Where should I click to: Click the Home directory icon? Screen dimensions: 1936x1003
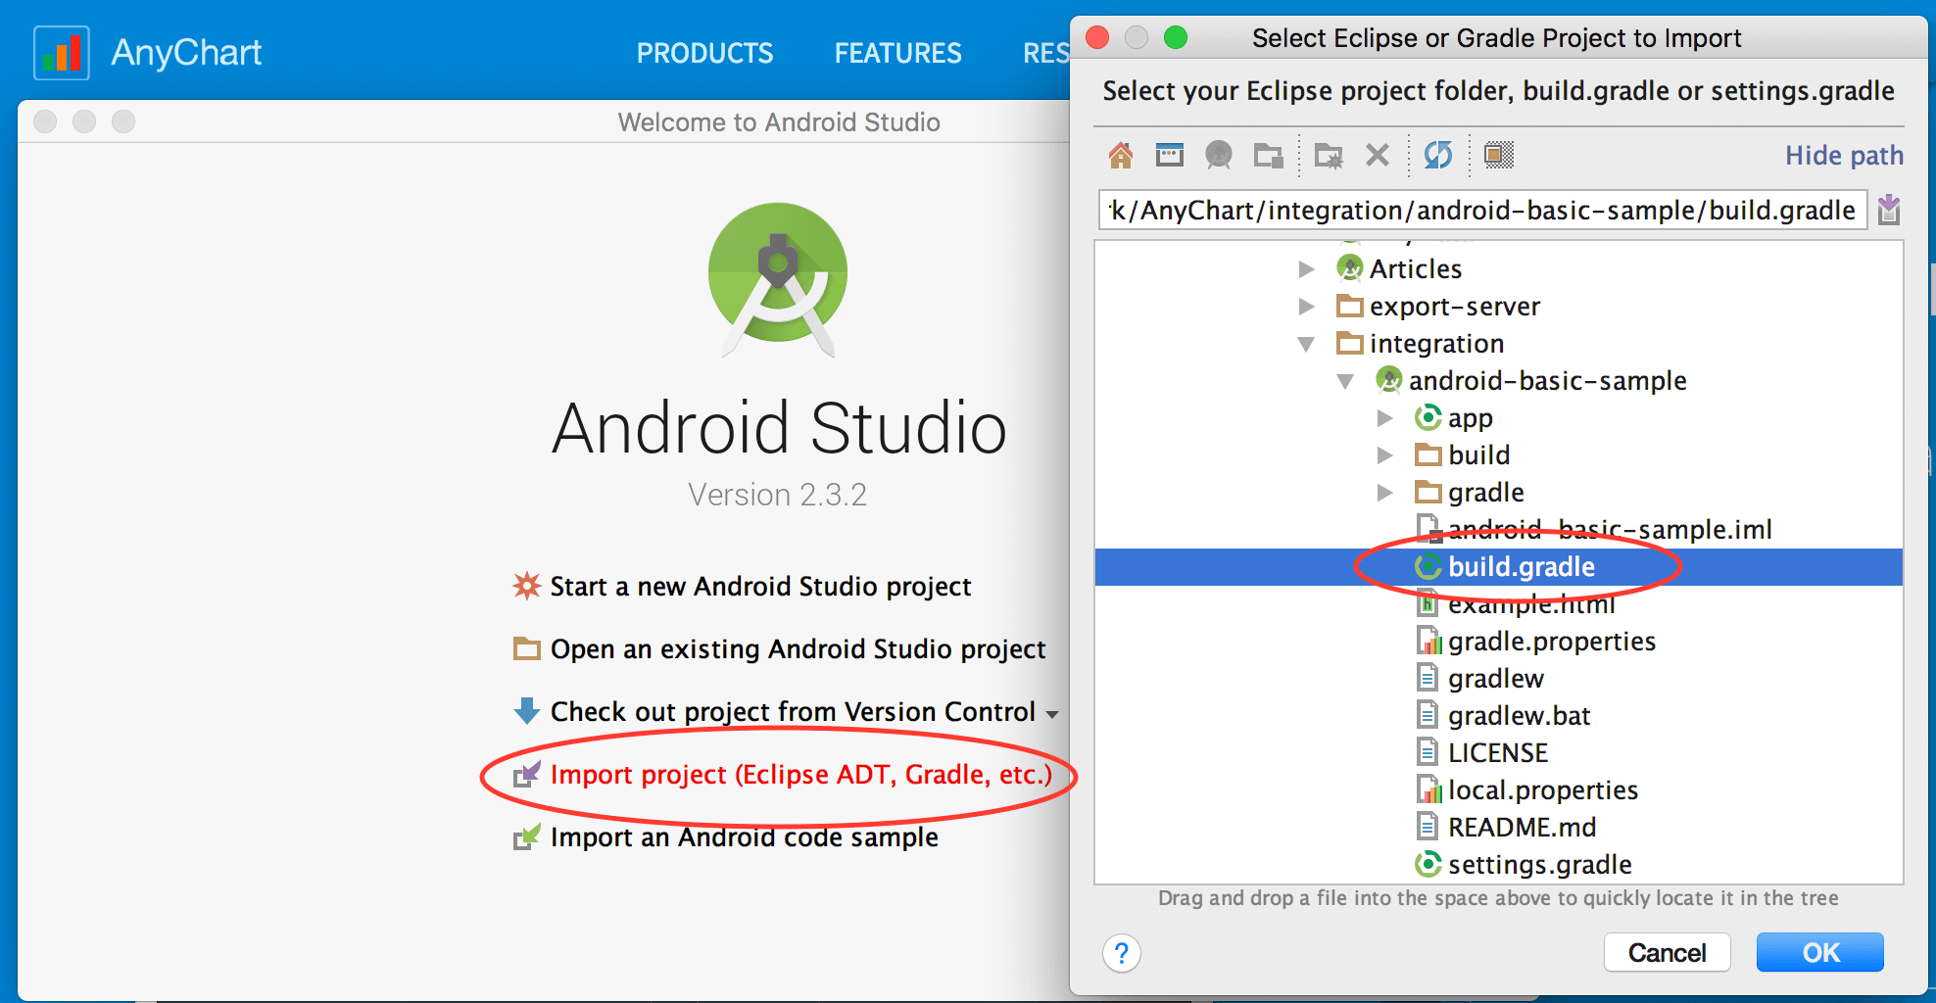[1121, 155]
